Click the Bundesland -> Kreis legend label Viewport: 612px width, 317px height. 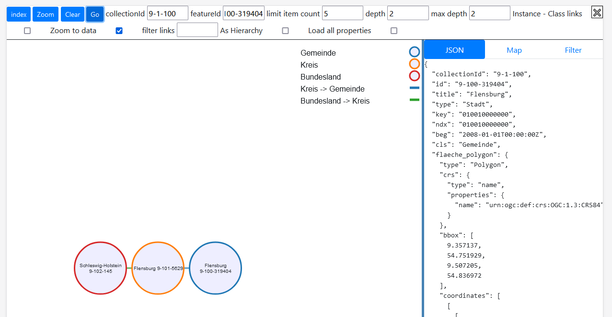click(x=335, y=101)
